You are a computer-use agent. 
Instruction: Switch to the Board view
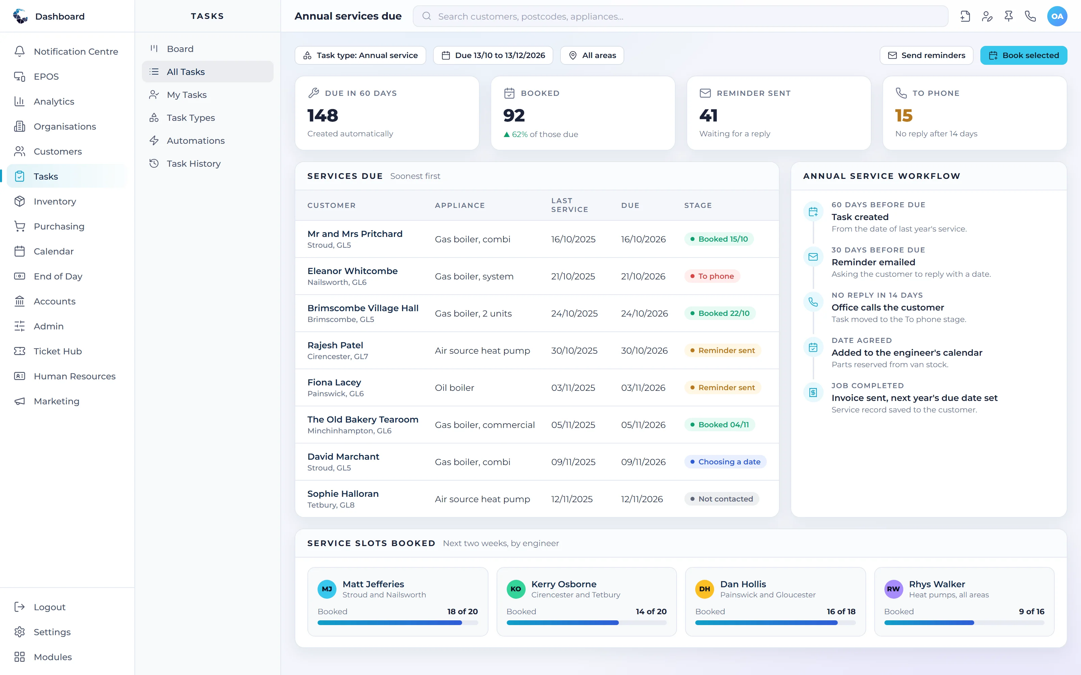click(208, 49)
